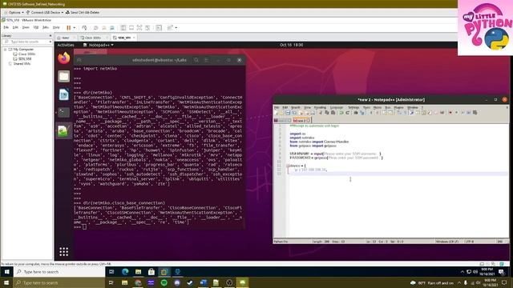The image size is (513, 288).
Task: Switch VMware to single window view icon
Action: click(131, 28)
